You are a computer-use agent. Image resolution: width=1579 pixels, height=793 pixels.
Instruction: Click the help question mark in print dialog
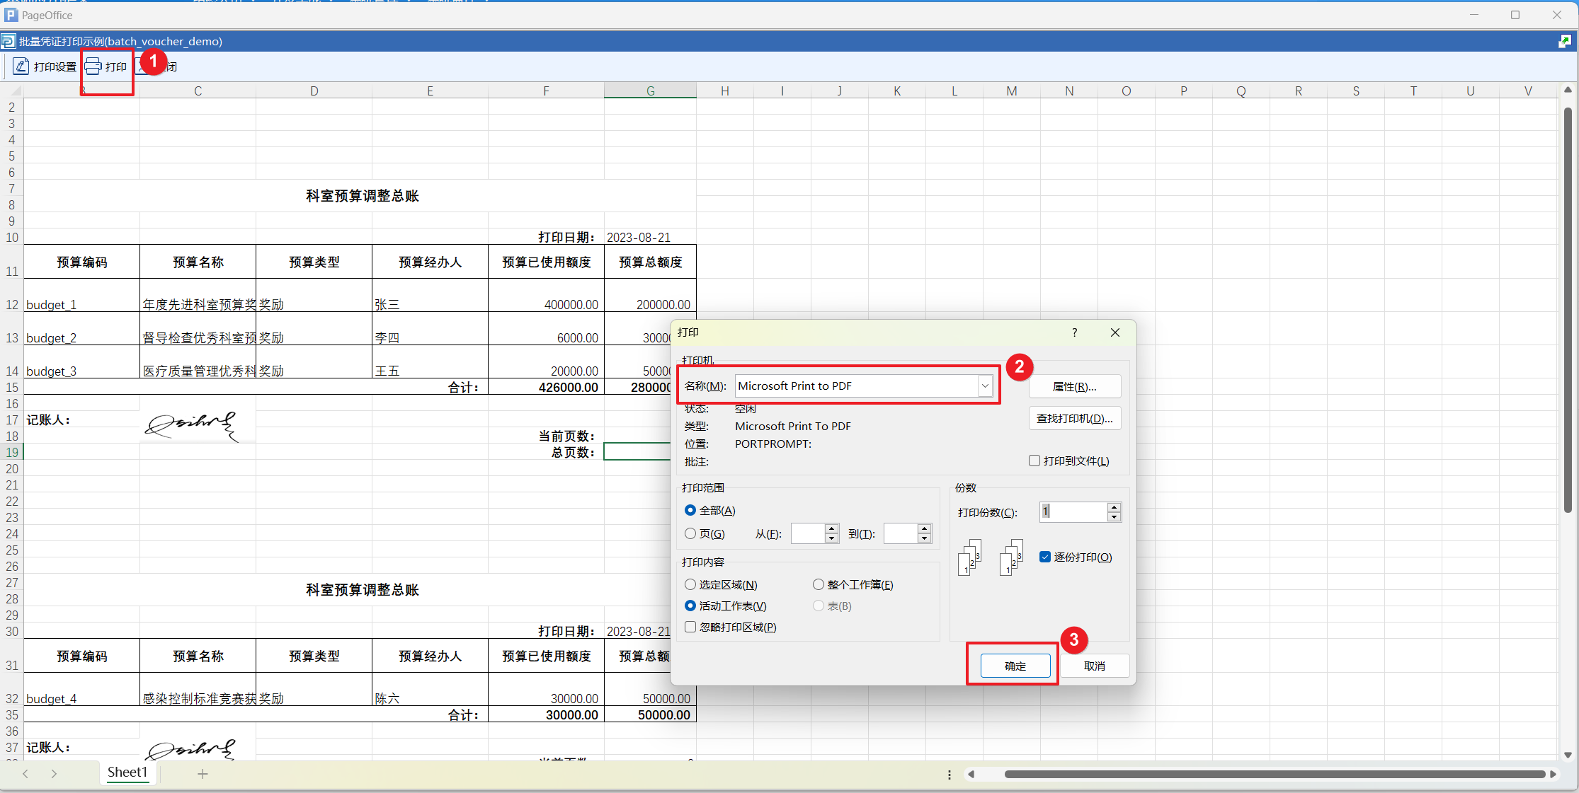[x=1074, y=332]
